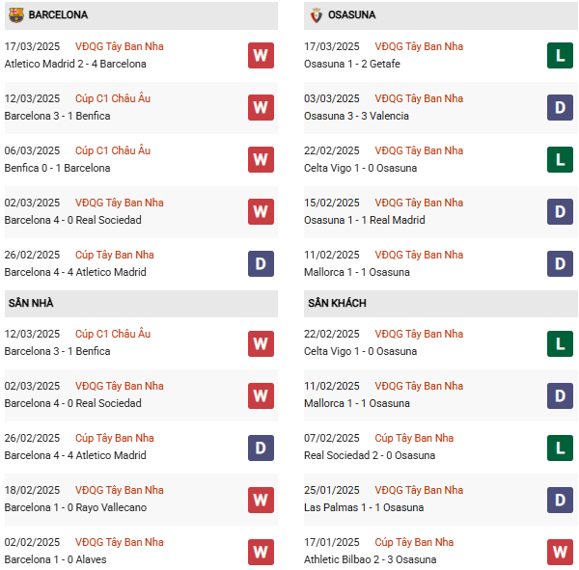The image size is (579, 570).
Task: Select the BARCELONA section header
Action: [59, 15]
